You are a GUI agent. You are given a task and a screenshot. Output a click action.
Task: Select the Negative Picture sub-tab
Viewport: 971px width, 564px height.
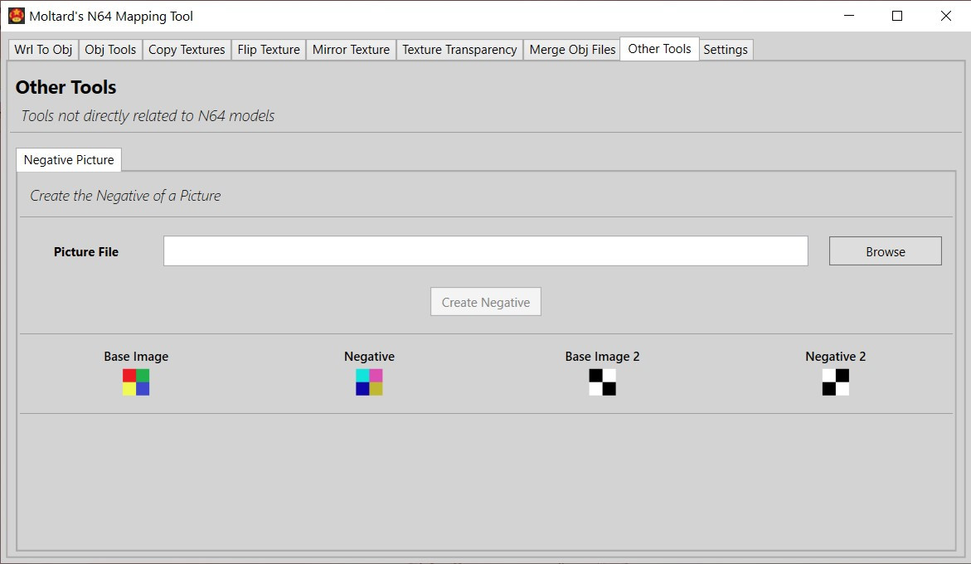pos(68,159)
